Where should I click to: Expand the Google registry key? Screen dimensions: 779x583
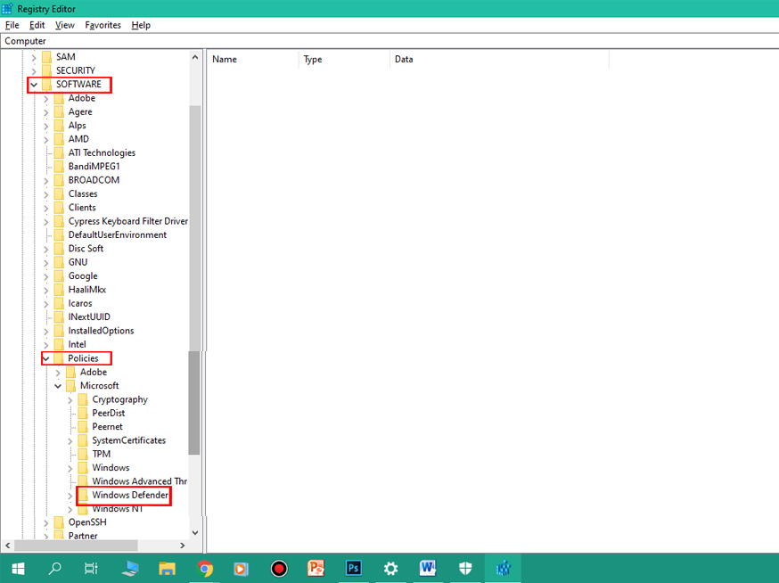pyautogui.click(x=46, y=276)
